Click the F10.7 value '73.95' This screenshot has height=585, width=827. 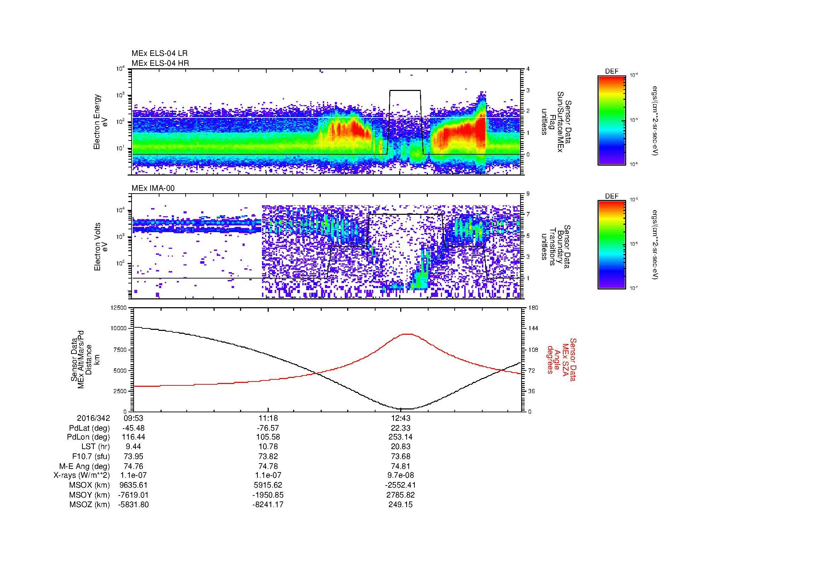133,457
